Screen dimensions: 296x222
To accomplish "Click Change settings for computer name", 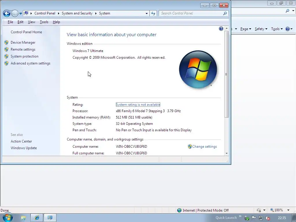I will [x=204, y=147].
